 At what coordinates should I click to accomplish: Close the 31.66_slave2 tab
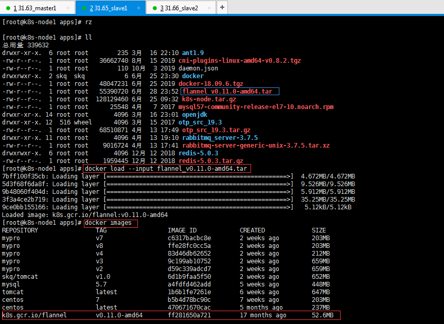(x=209, y=8)
